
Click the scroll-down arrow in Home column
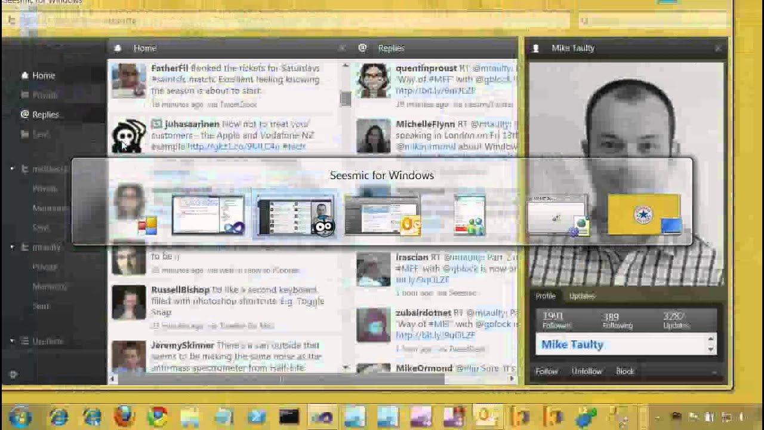click(346, 367)
